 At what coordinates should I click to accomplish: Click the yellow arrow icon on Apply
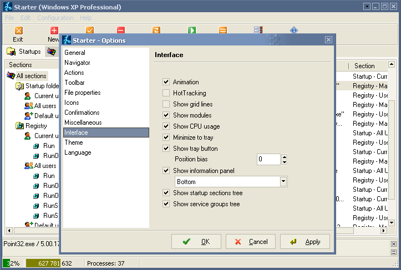pyautogui.click(x=293, y=242)
